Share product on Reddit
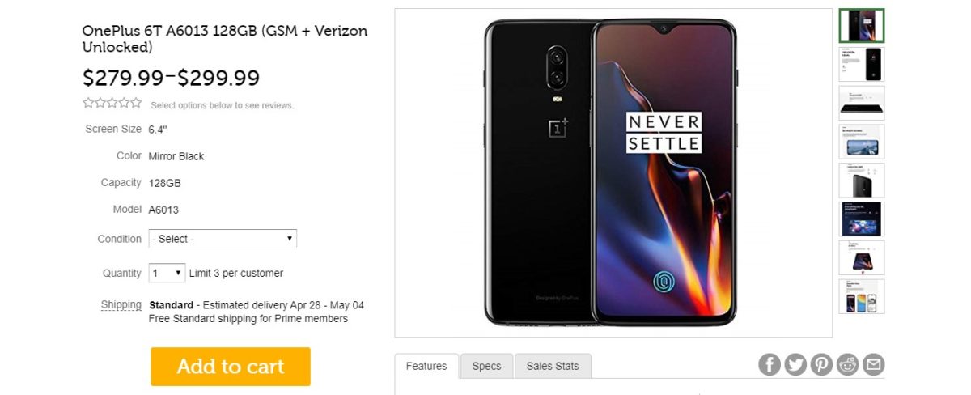 click(847, 365)
